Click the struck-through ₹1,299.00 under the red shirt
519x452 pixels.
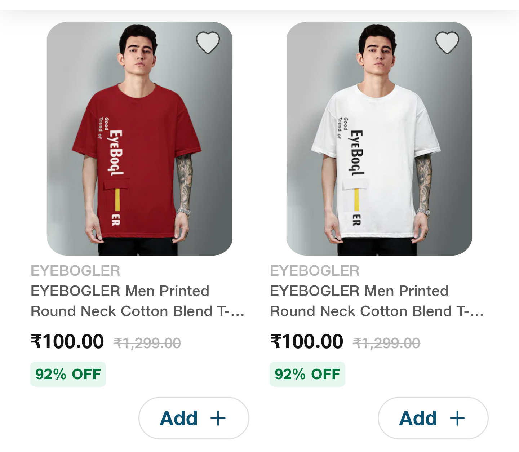coord(147,343)
